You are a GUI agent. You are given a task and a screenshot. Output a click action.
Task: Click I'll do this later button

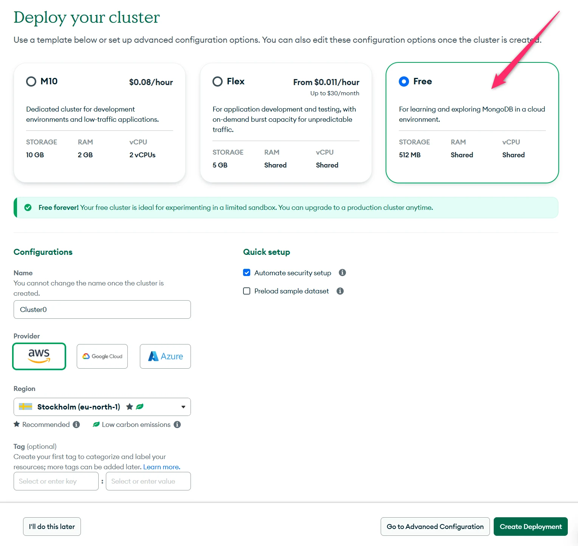tap(52, 527)
